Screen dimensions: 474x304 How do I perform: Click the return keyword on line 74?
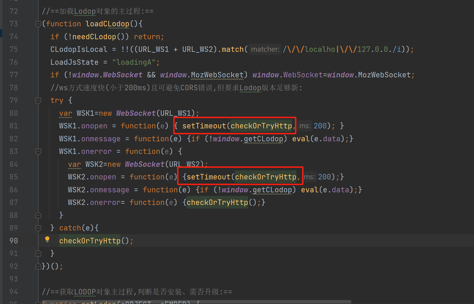point(147,37)
